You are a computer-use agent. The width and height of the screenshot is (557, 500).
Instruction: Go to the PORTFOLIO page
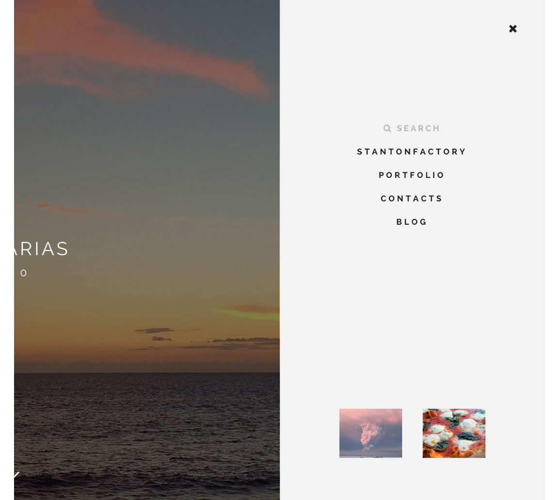tap(412, 175)
